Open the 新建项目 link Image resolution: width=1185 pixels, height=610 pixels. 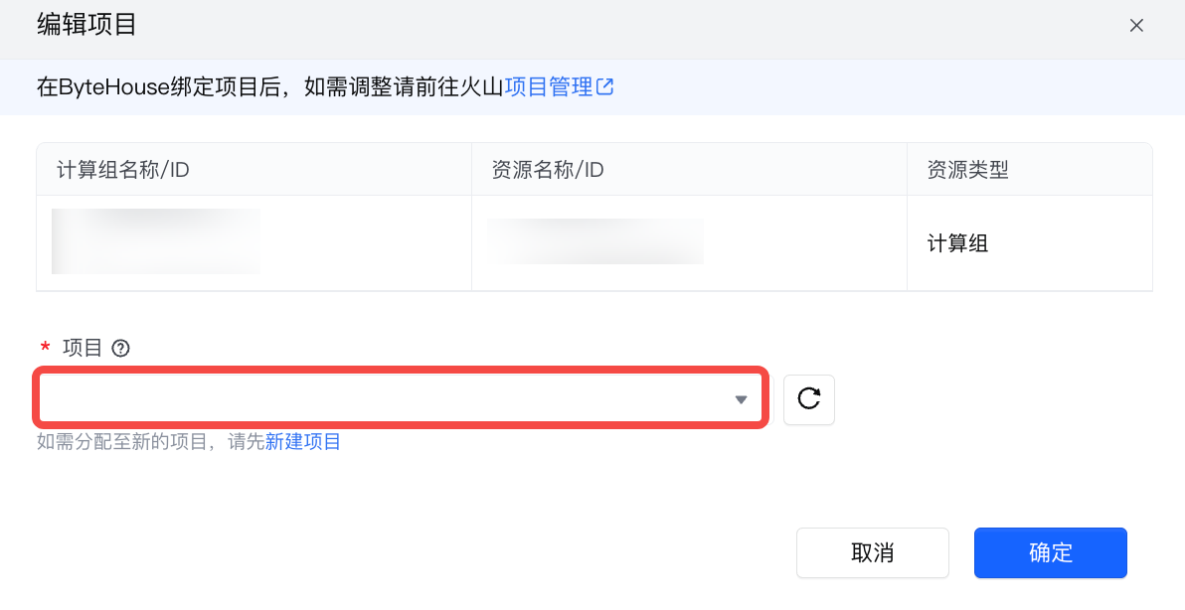coord(303,442)
